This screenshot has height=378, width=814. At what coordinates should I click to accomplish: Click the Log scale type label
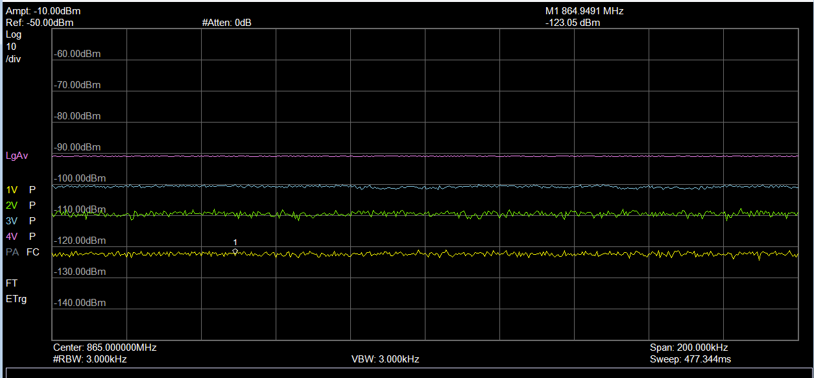(13, 34)
